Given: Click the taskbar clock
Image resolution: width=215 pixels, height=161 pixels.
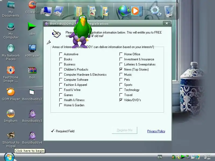Looking at the screenshot, I should coord(207,157).
